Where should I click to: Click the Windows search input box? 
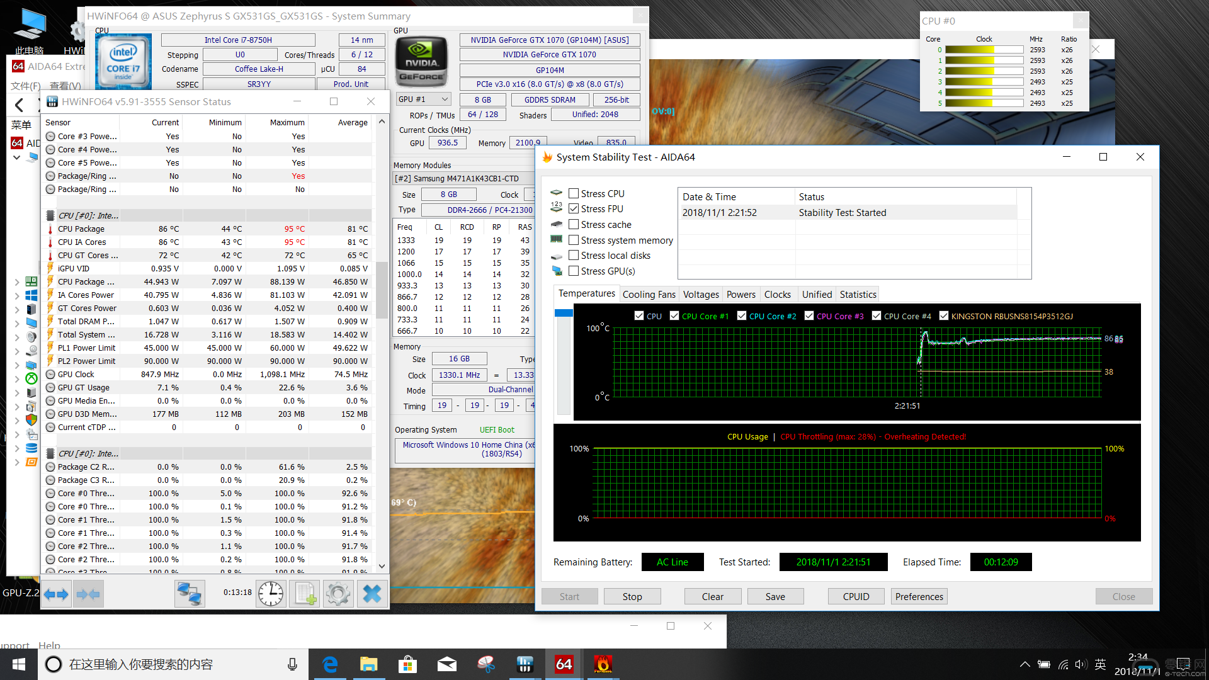tap(170, 664)
